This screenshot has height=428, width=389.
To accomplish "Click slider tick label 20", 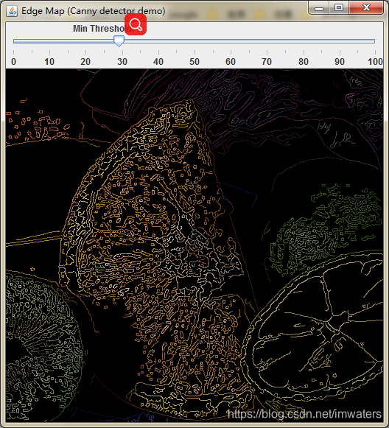I will pos(85,62).
